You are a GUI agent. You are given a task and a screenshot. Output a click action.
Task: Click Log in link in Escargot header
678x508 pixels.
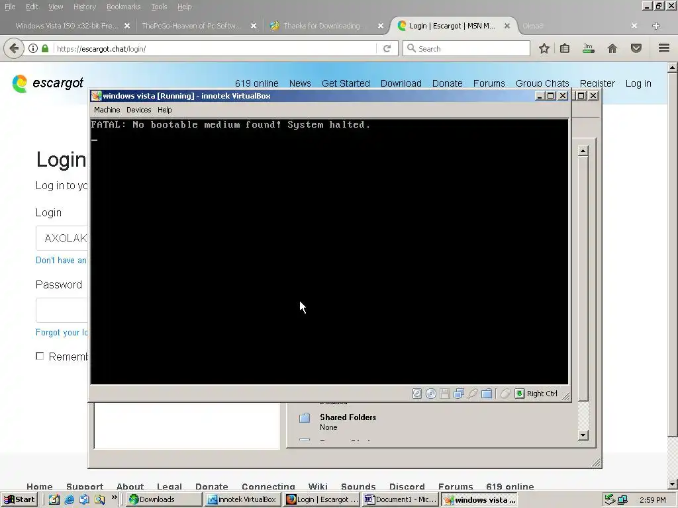tap(638, 83)
